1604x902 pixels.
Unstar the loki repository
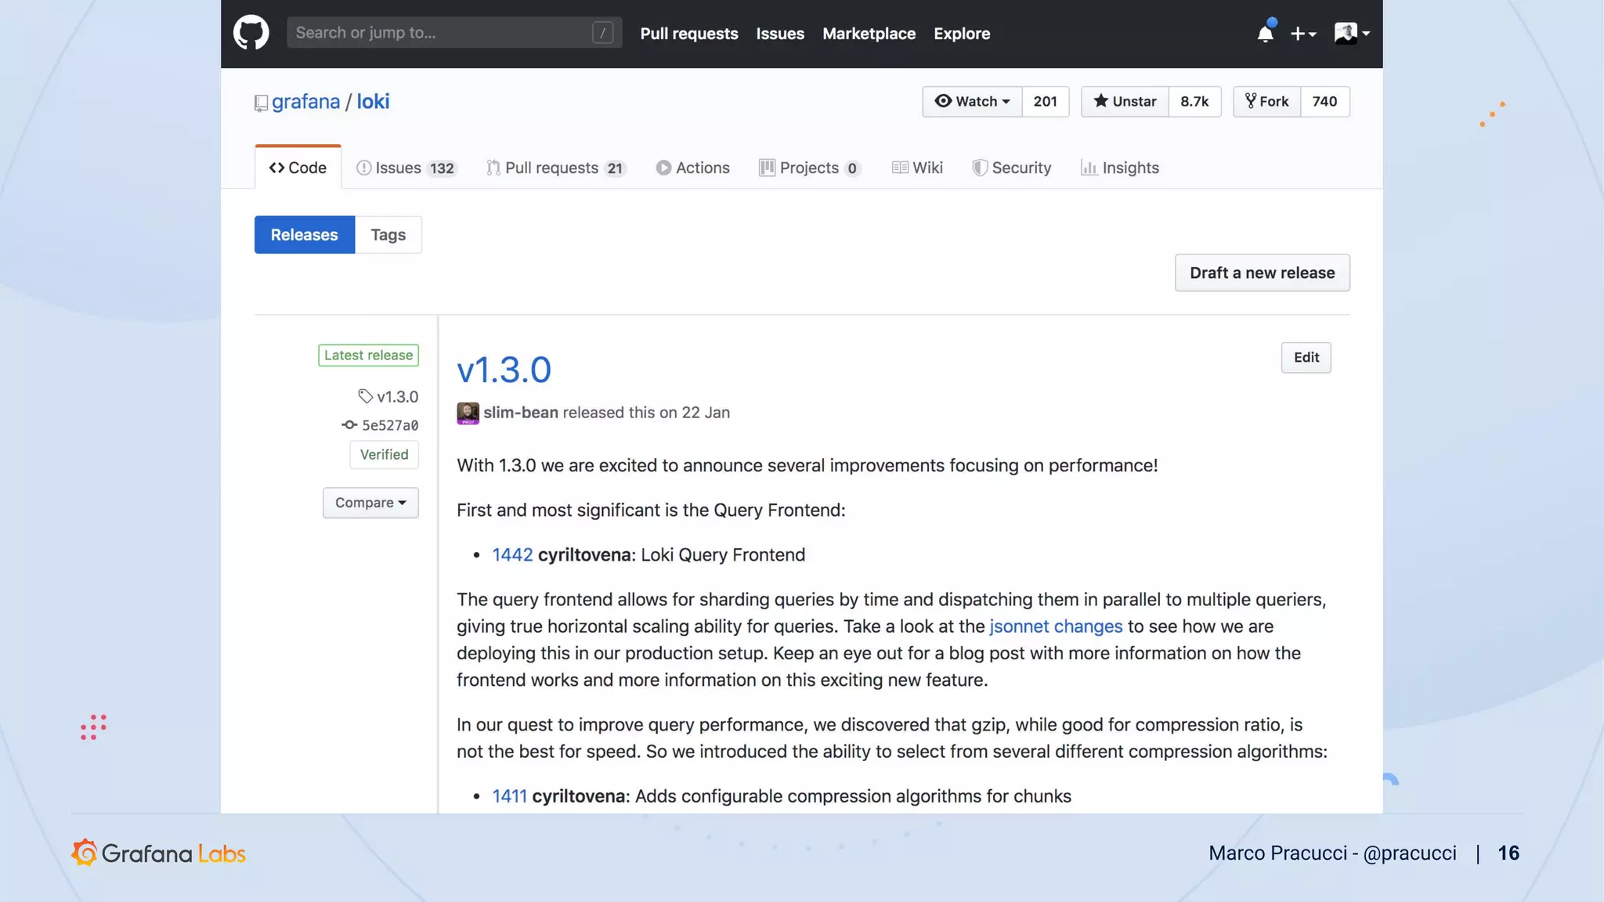(x=1125, y=102)
